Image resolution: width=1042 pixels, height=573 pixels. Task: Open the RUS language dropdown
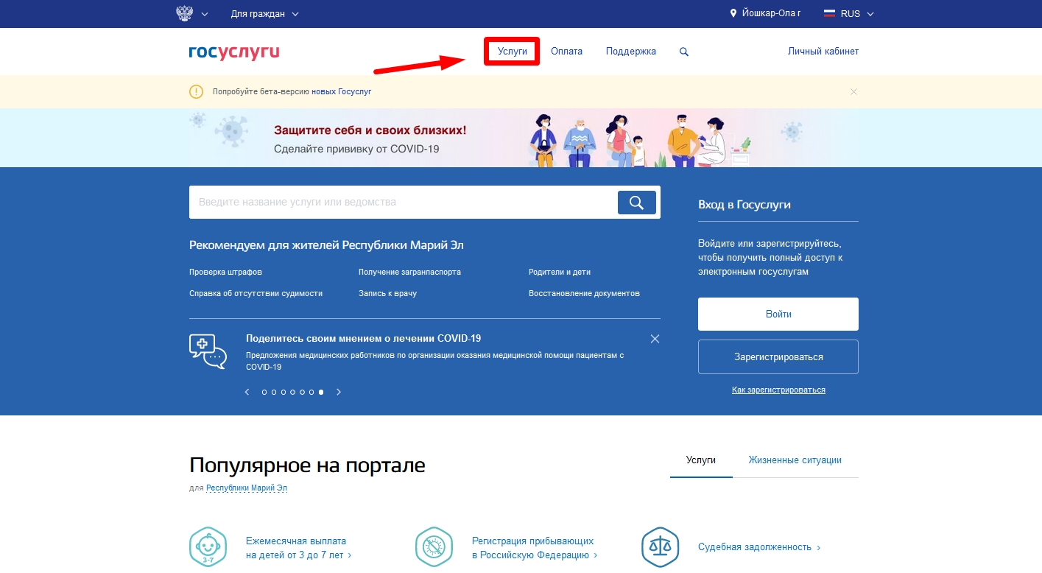pos(858,14)
